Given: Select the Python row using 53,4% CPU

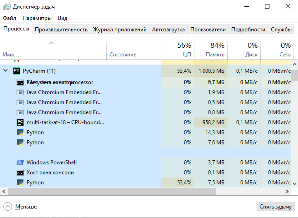Looking at the screenshot, I should 145,182.
